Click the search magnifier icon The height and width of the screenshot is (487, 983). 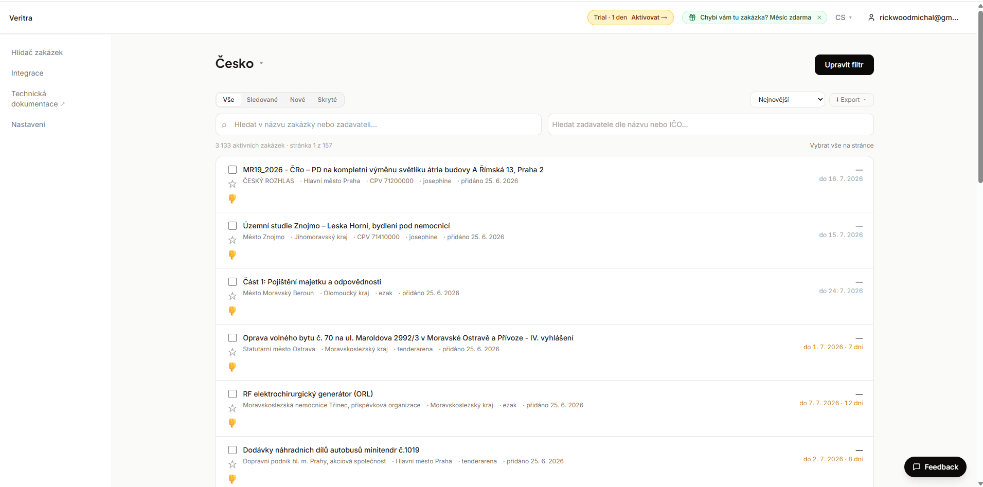point(224,125)
